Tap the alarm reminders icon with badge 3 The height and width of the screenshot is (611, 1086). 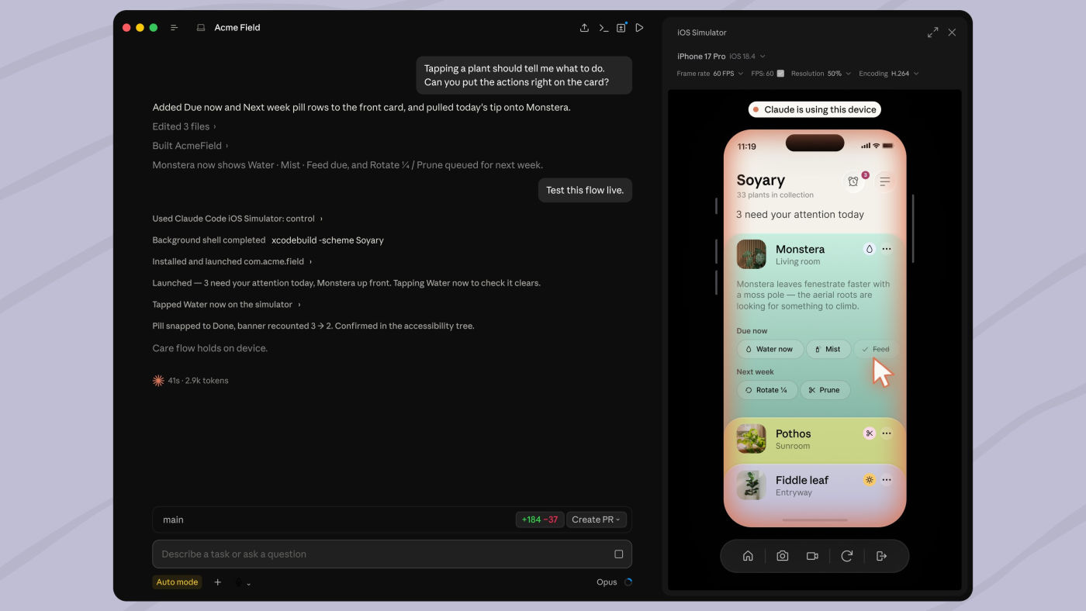coord(853,181)
